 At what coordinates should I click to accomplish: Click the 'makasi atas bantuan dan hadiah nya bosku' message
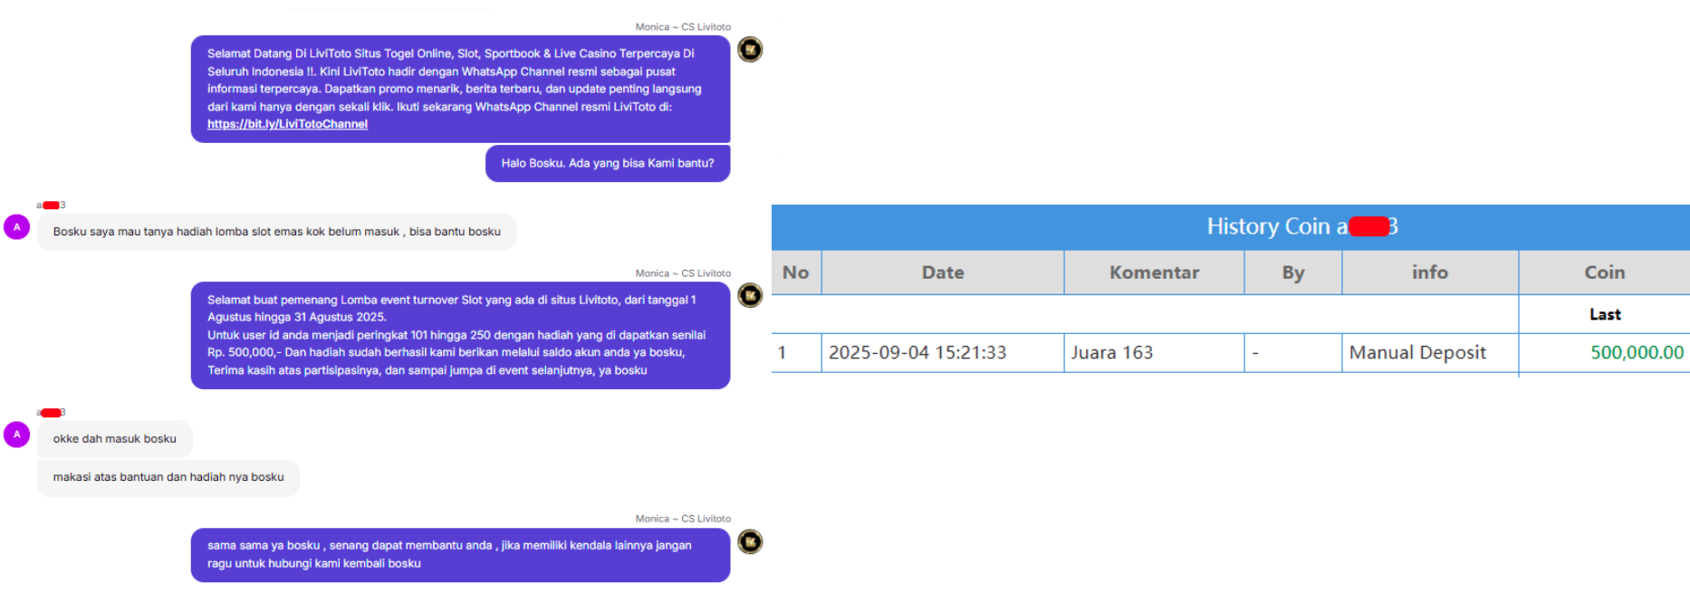coord(168,477)
